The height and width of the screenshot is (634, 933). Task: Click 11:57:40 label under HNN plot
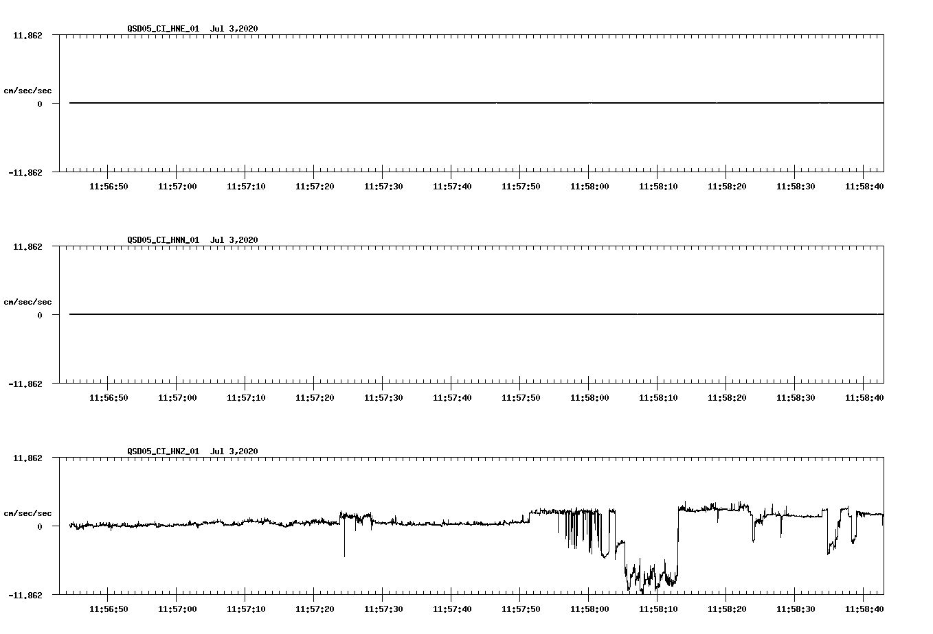452,398
